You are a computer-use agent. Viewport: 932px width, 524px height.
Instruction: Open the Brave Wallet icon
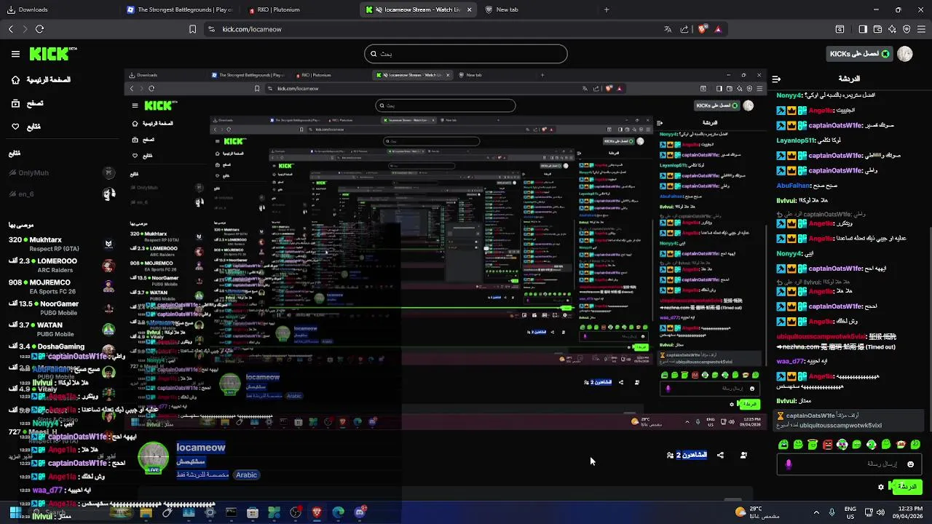point(877,29)
